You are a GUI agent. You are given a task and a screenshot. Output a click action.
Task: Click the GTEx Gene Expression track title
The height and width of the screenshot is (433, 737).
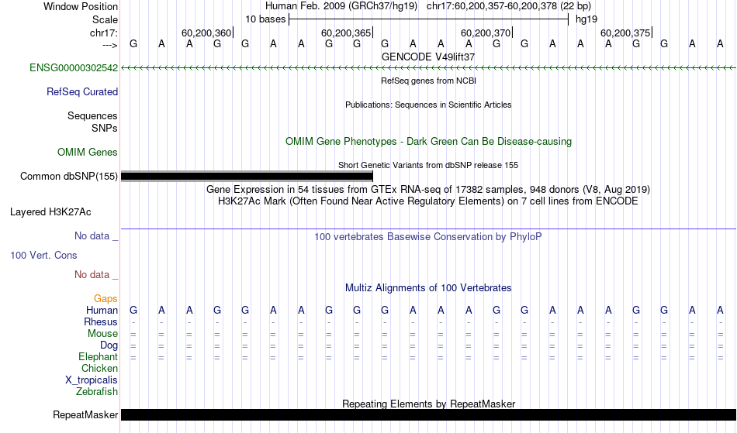click(x=428, y=190)
